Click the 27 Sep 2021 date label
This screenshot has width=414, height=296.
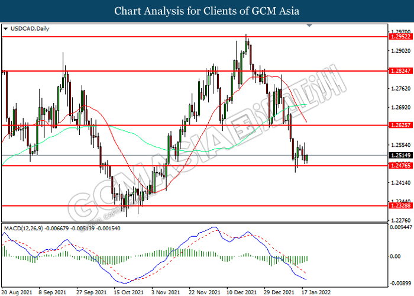(91, 292)
